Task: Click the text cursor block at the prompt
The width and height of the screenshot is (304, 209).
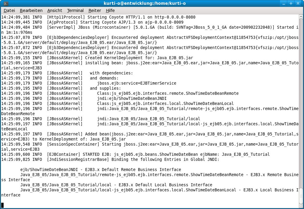Action: click(2, 205)
